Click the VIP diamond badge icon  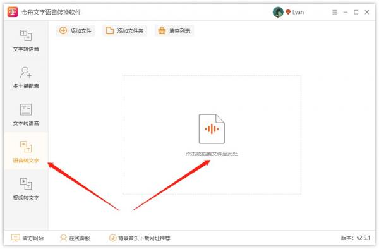[x=288, y=12]
